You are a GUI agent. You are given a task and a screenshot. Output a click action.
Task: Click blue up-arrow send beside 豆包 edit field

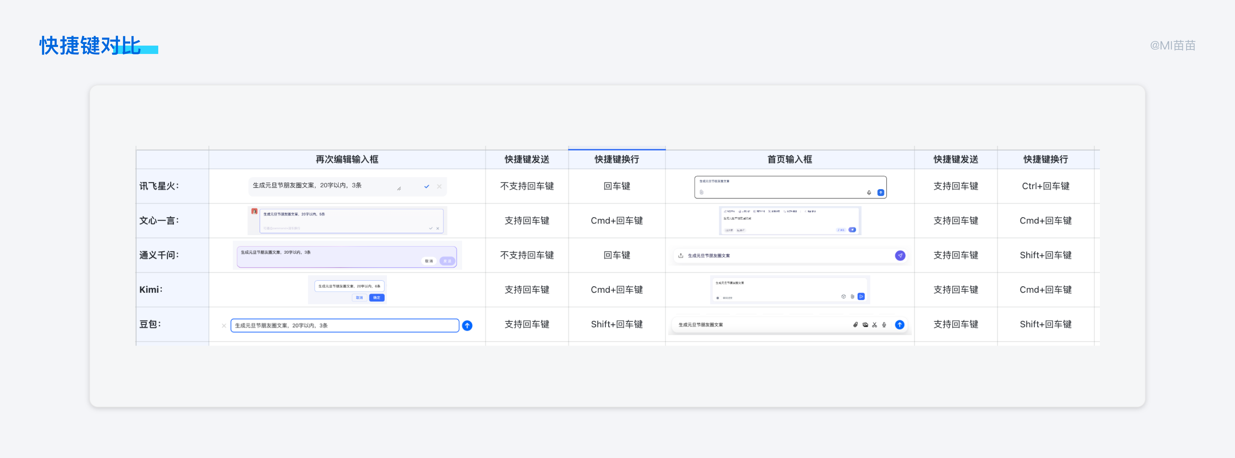click(x=467, y=325)
